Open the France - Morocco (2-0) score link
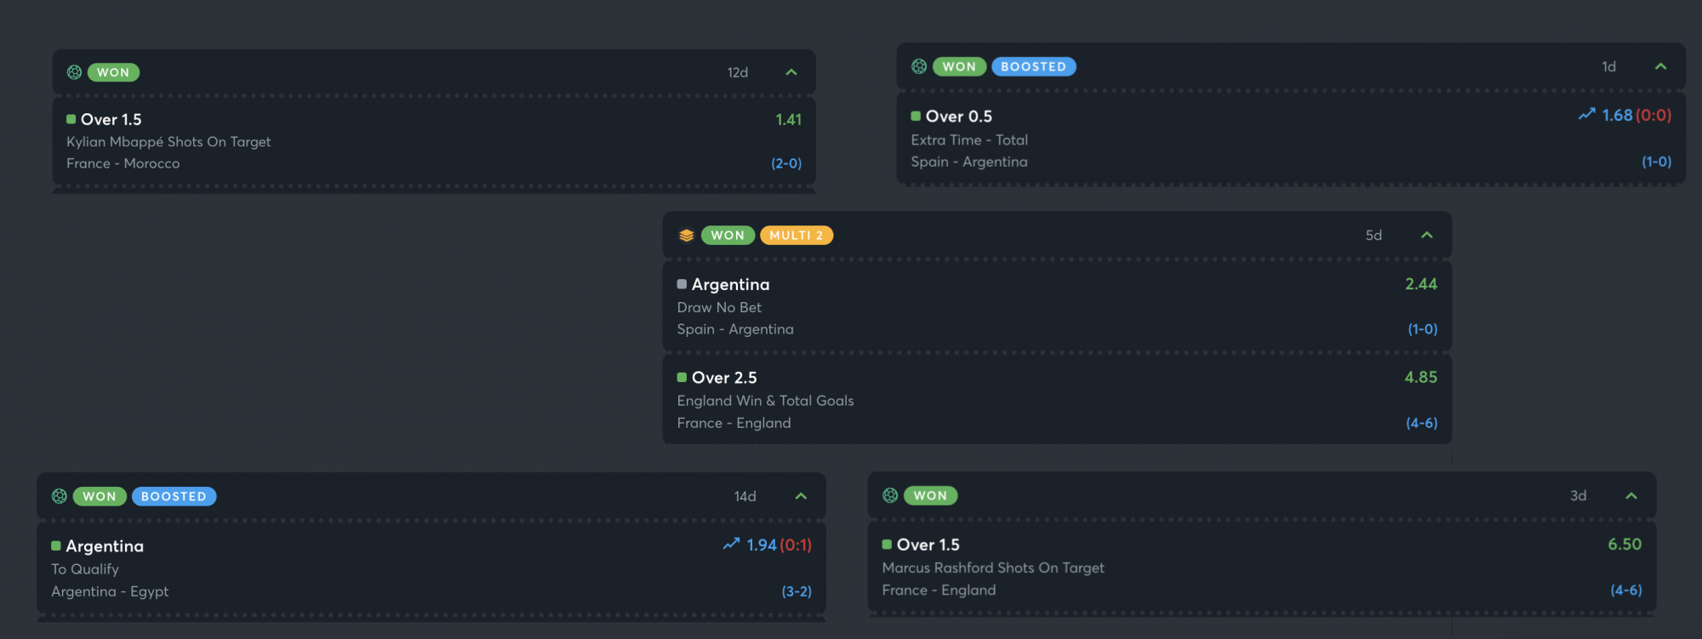 786,163
